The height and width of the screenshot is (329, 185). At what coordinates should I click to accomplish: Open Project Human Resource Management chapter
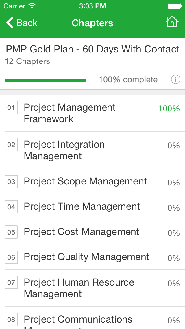pyautogui.click(x=92, y=288)
